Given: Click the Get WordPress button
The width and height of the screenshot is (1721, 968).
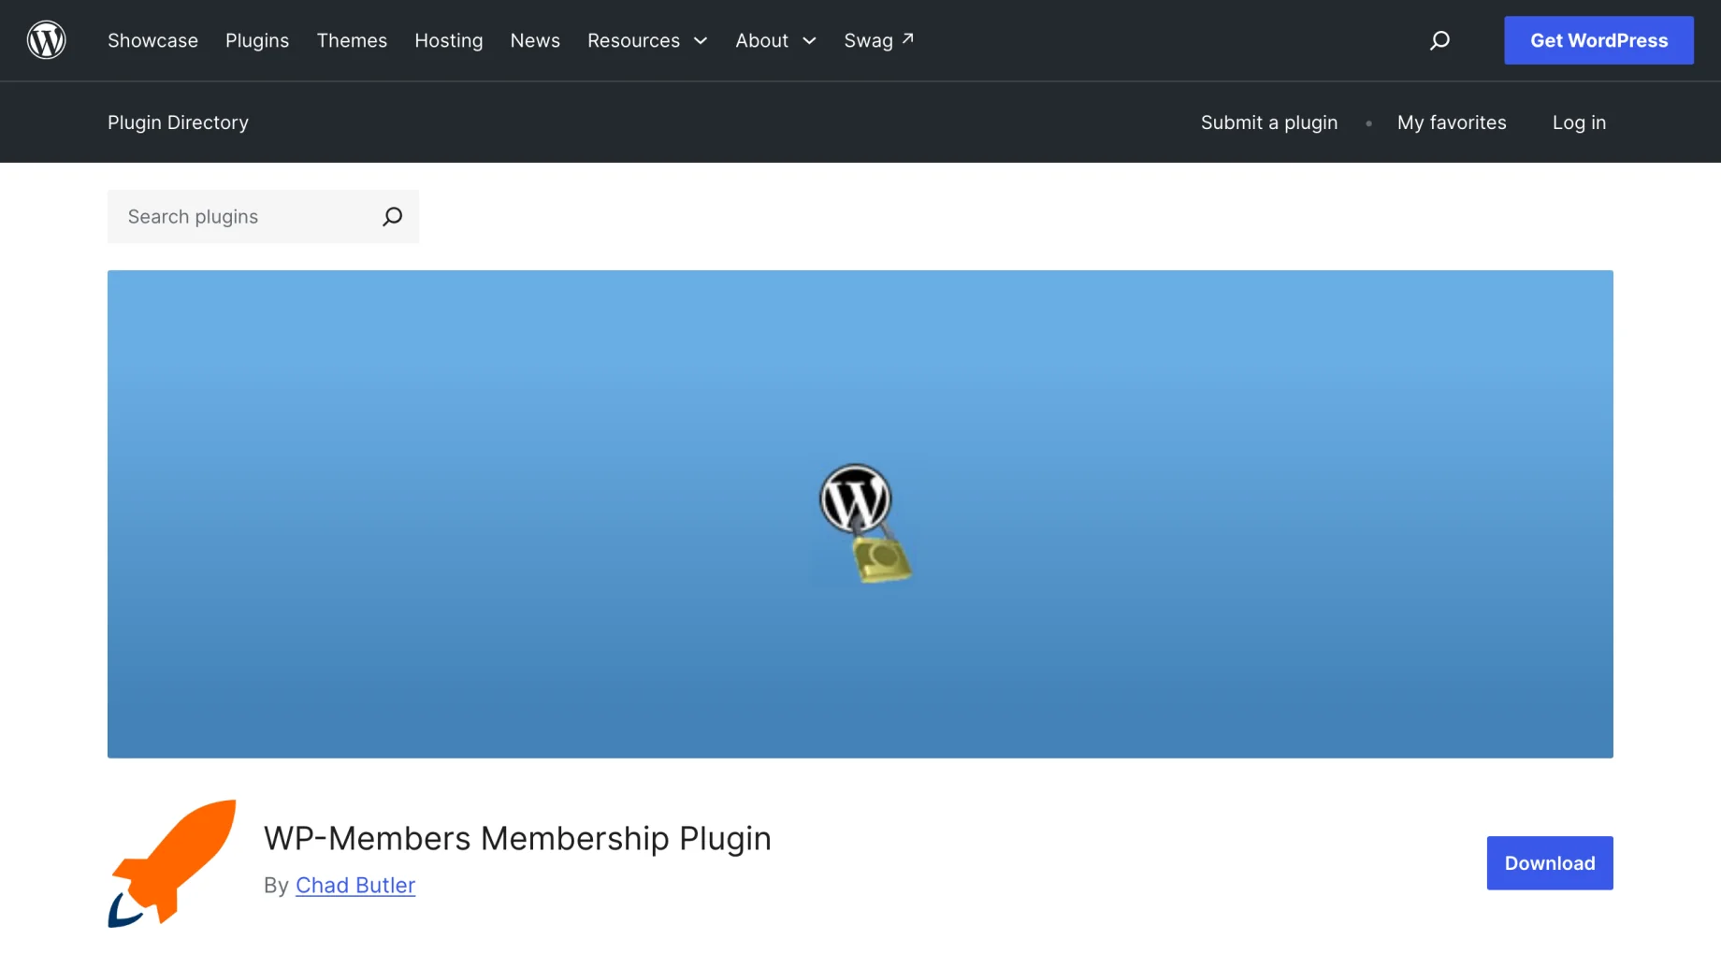Looking at the screenshot, I should [x=1598, y=40].
